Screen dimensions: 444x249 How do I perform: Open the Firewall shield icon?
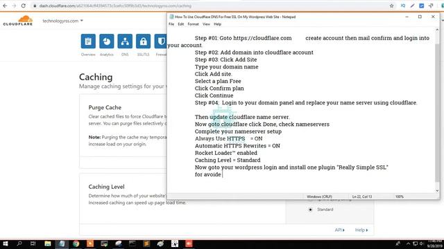pyautogui.click(x=160, y=41)
